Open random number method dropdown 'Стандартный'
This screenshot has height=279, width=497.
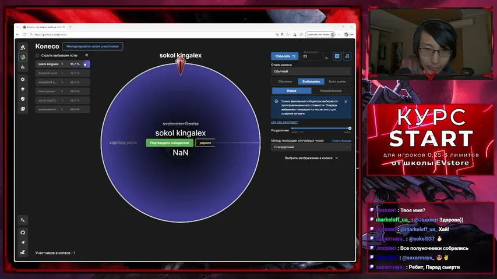tap(311, 147)
